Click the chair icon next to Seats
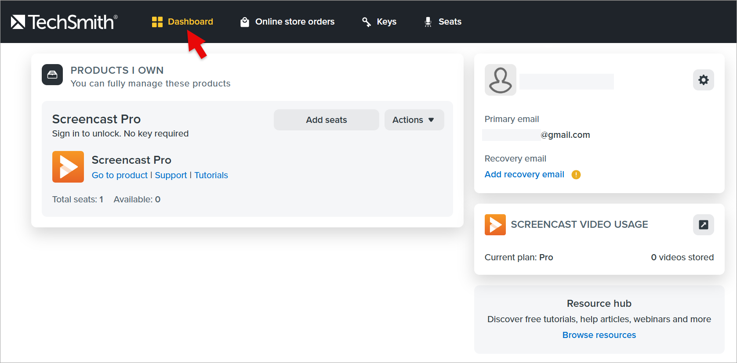Viewport: 737px width, 363px height. click(428, 22)
